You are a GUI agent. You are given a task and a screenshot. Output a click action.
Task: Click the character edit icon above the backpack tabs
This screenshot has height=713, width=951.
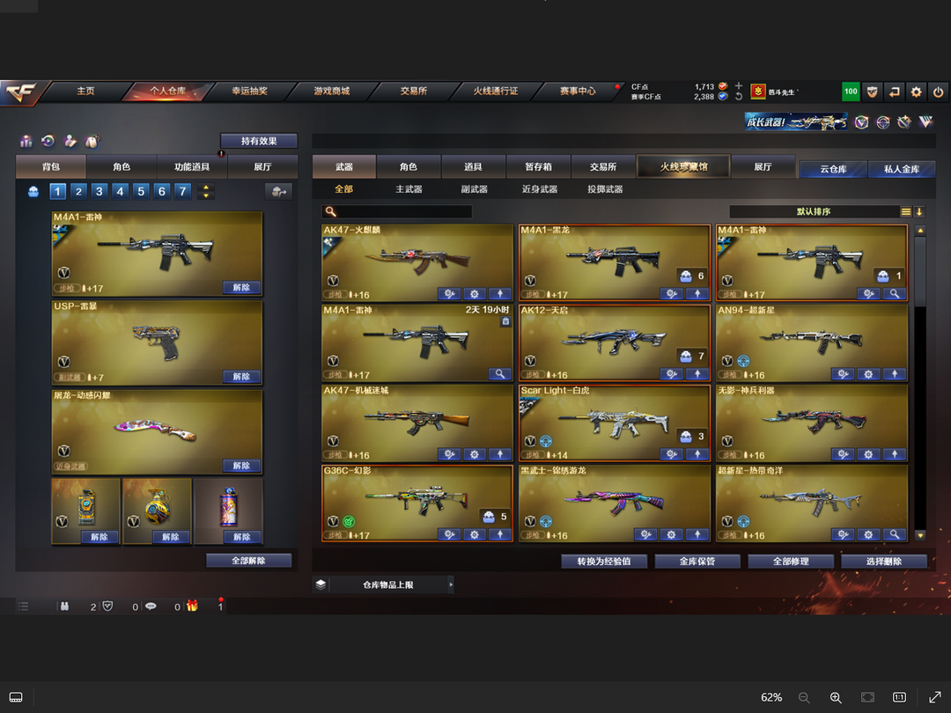(x=70, y=141)
